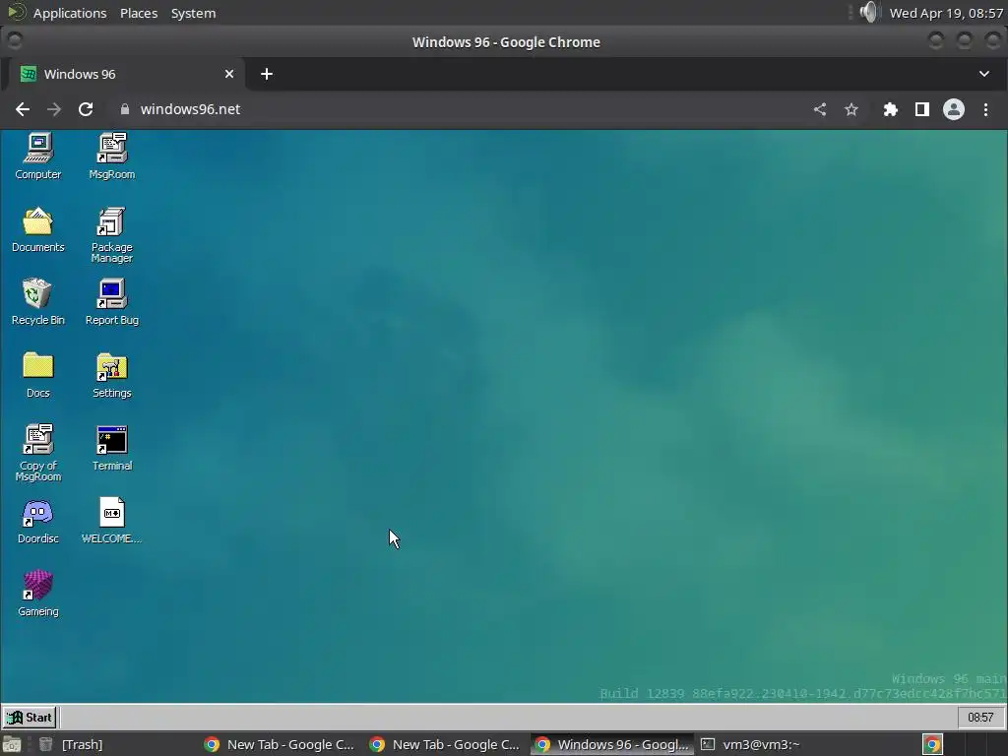Open the Settings desktop shortcut
The image size is (1008, 756).
tap(112, 375)
